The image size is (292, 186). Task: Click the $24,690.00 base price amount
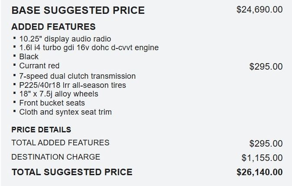[260, 10]
